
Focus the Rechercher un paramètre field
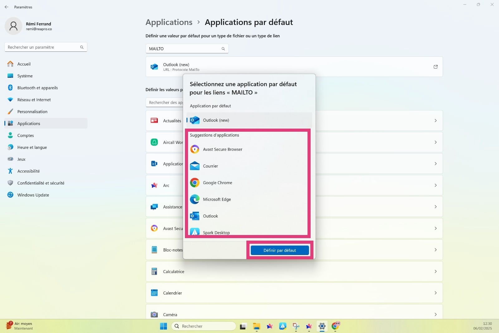click(x=46, y=47)
